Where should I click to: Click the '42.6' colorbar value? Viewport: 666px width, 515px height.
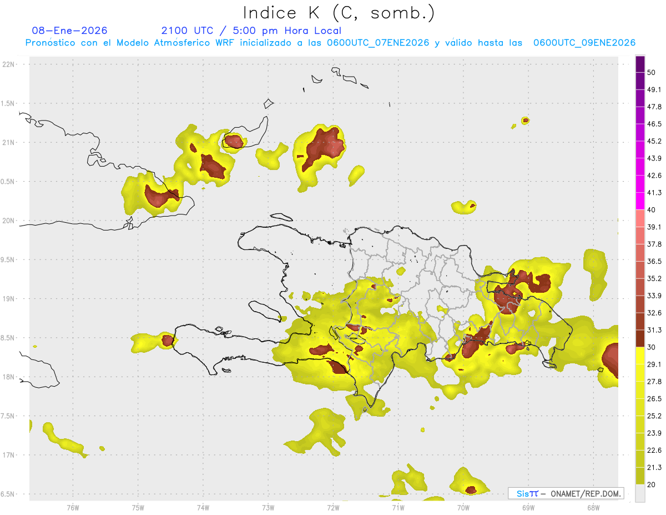(654, 176)
